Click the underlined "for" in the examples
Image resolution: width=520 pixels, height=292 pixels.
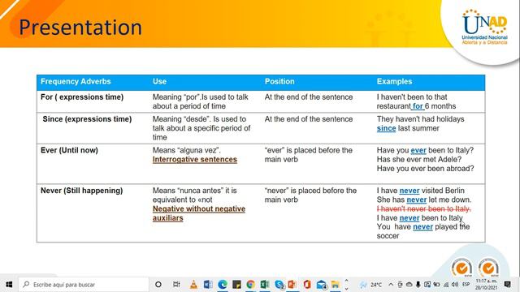(x=418, y=106)
